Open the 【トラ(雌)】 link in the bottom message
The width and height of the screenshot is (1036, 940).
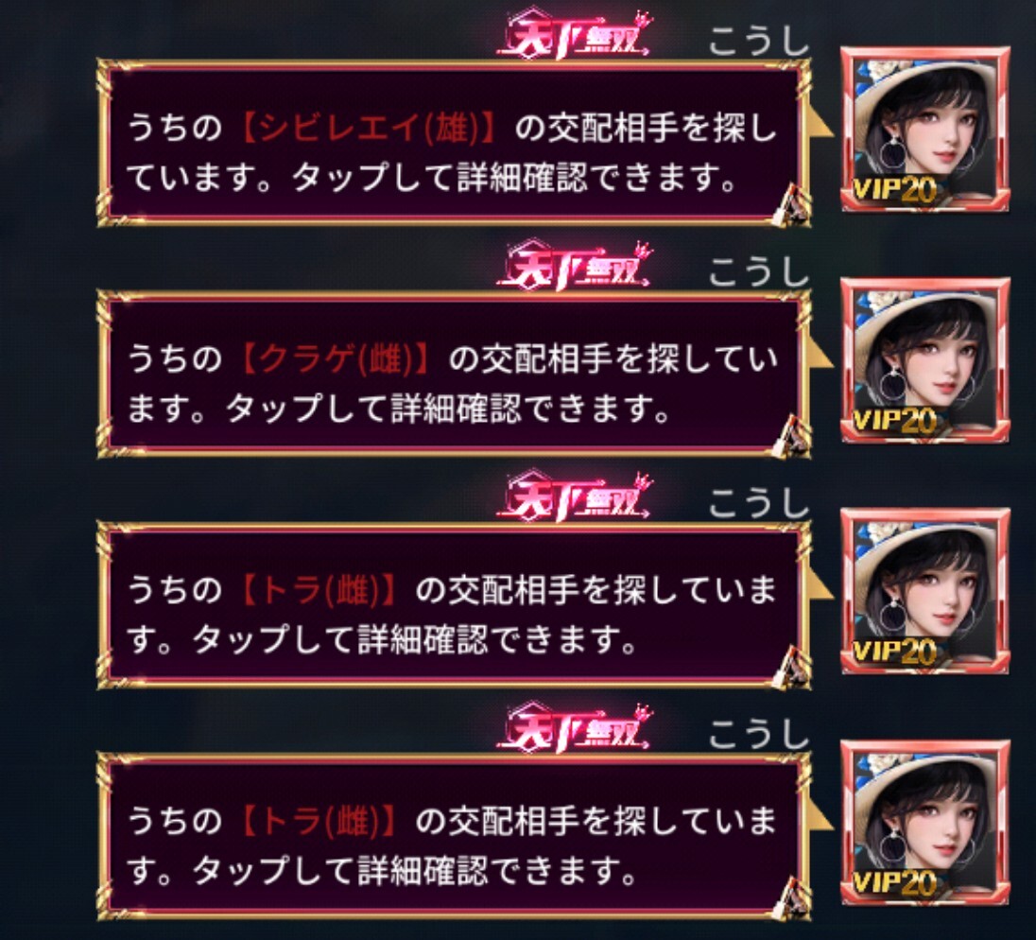click(x=319, y=822)
